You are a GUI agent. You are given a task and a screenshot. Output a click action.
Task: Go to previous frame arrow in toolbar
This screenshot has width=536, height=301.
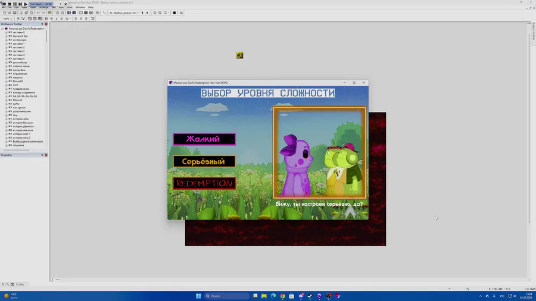(x=142, y=13)
